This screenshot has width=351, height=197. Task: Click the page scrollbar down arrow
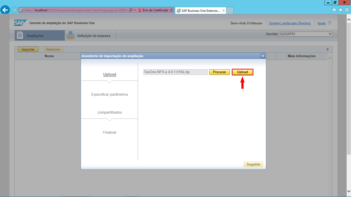pyautogui.click(x=349, y=191)
